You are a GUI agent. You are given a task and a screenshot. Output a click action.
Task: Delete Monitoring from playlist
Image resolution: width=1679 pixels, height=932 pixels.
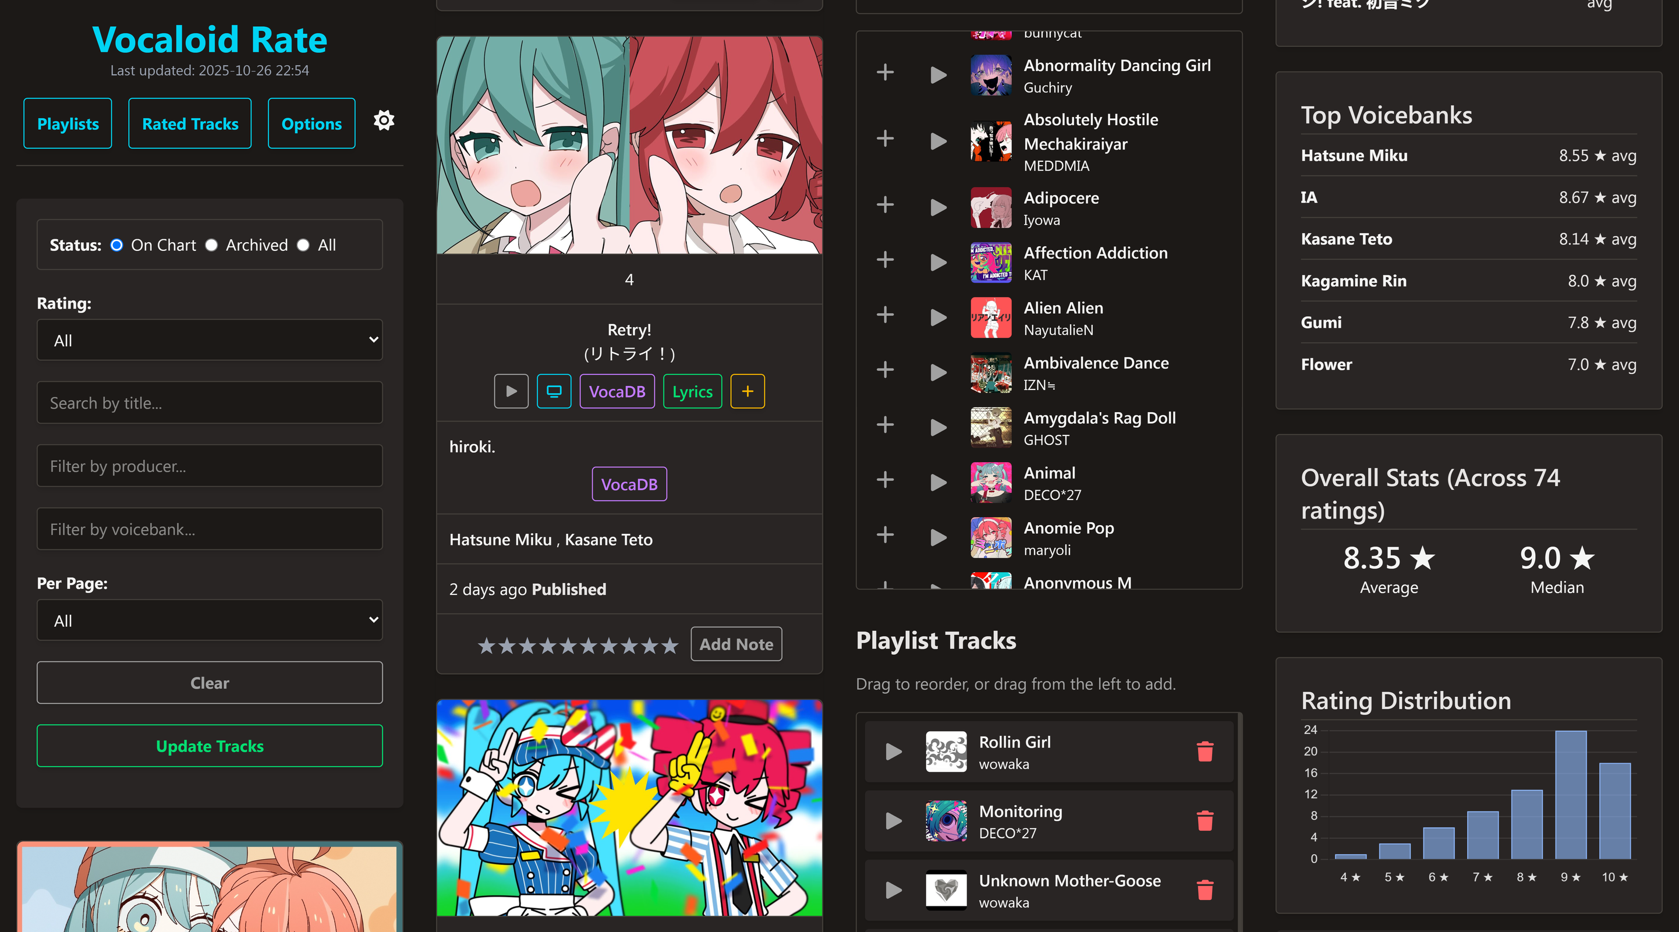click(x=1205, y=821)
